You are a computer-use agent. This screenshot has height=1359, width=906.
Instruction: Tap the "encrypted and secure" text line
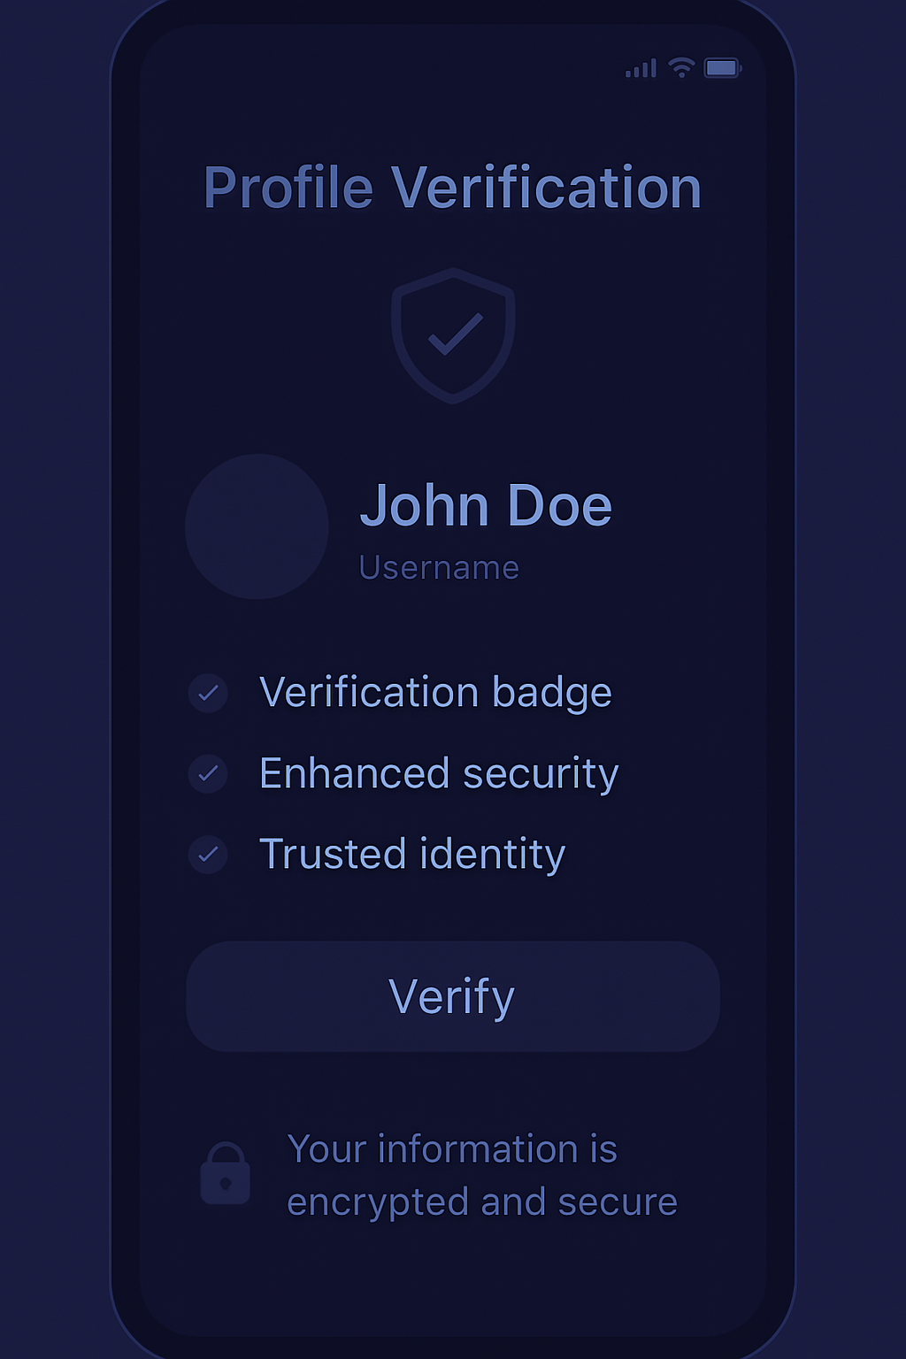(x=482, y=1202)
